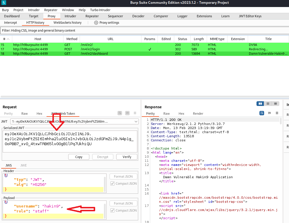
Task: Open the Intruder menu
Action: [x=34, y=10]
